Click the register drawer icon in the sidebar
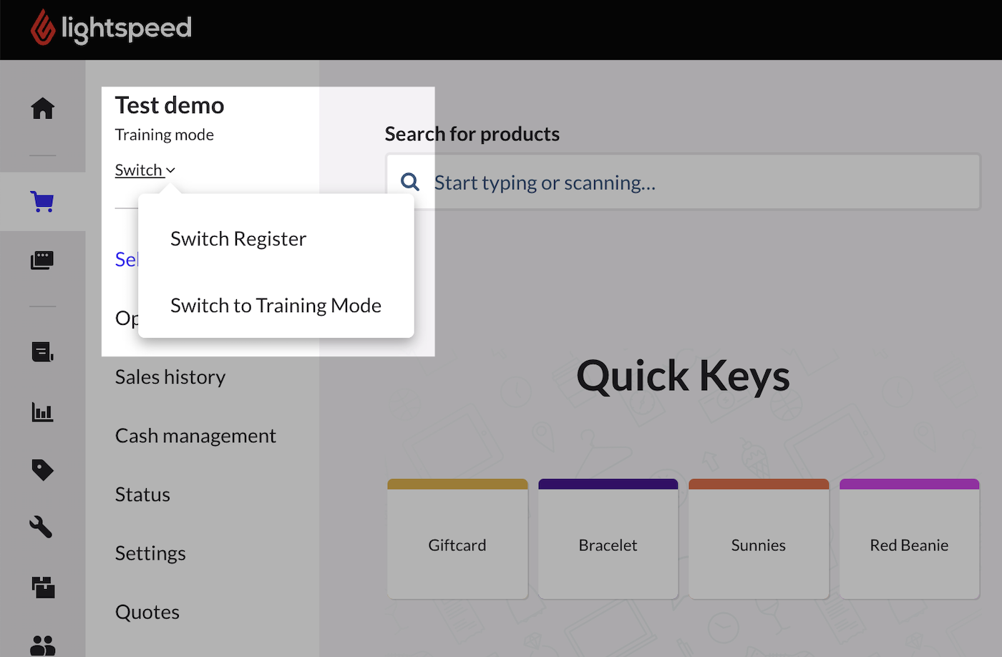1002x657 pixels. pos(42,260)
